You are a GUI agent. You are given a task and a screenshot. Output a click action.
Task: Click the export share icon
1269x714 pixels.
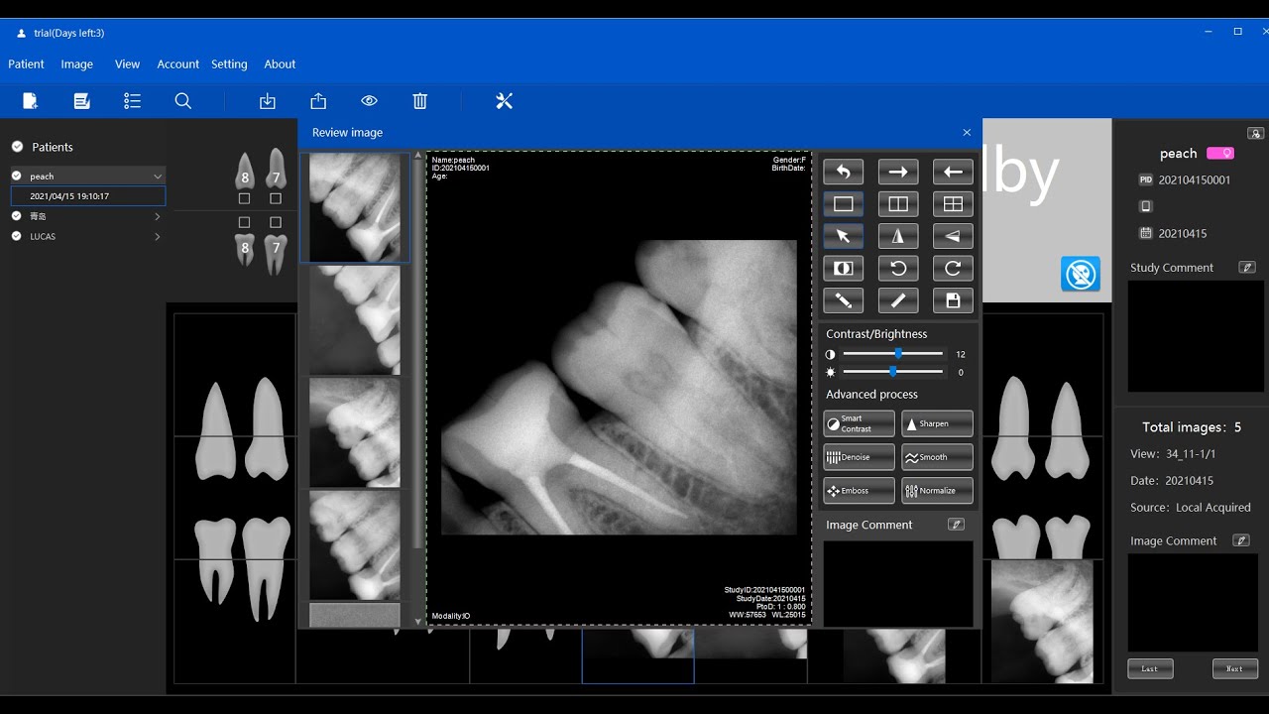[318, 101]
